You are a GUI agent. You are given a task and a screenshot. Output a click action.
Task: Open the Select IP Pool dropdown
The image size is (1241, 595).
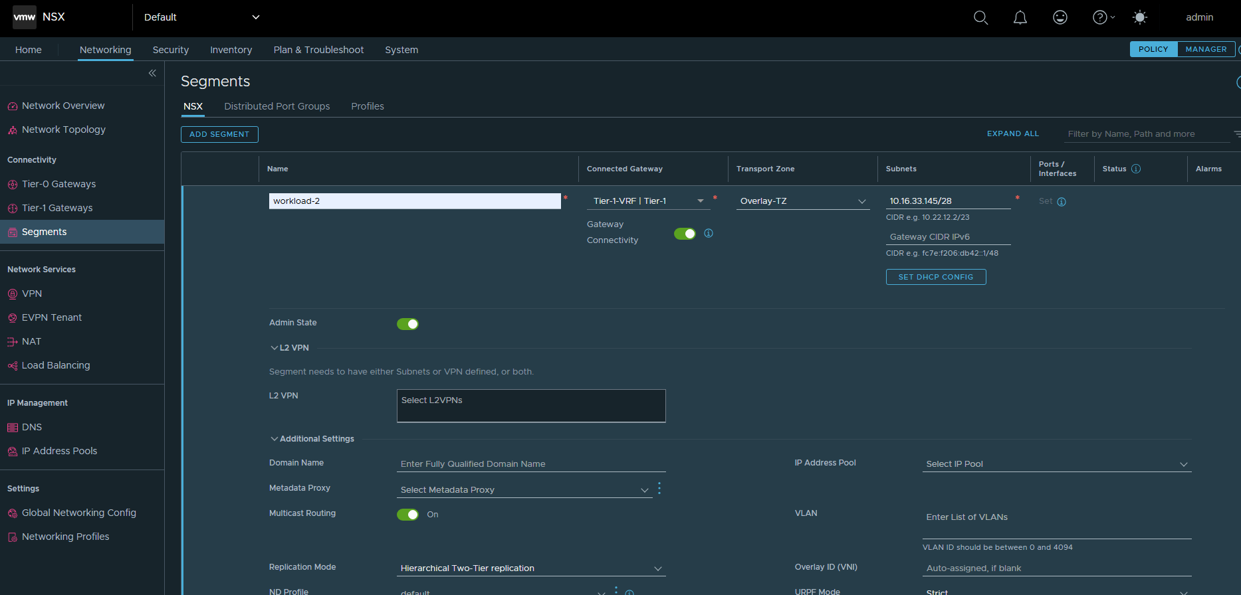click(x=1057, y=464)
